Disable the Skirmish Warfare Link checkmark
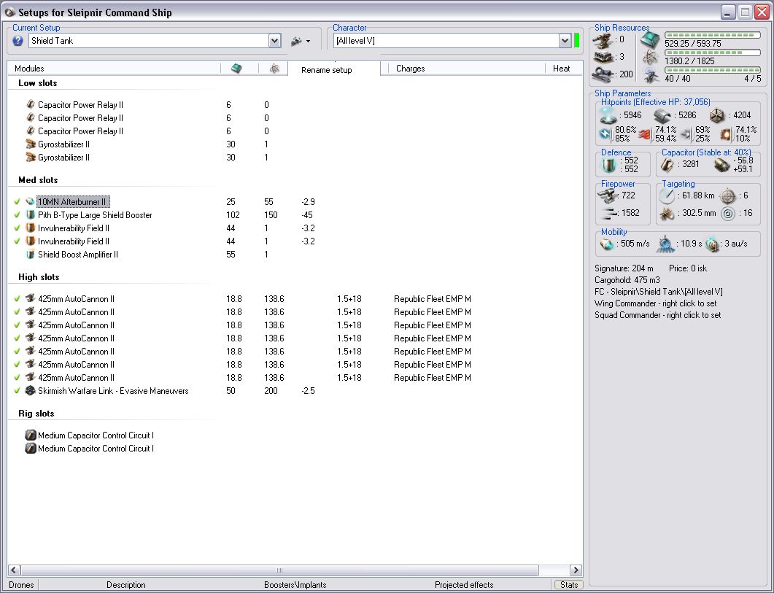Image resolution: width=774 pixels, height=593 pixels. [x=17, y=391]
